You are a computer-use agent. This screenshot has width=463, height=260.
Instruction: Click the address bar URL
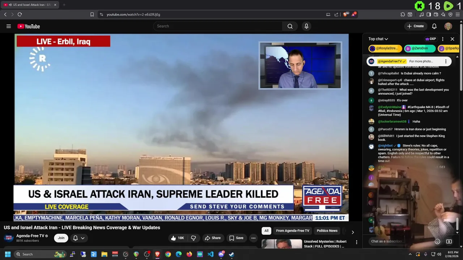click(133, 14)
